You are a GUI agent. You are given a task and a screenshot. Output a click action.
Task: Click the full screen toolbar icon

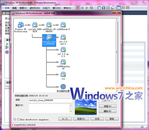(x=103, y=8)
